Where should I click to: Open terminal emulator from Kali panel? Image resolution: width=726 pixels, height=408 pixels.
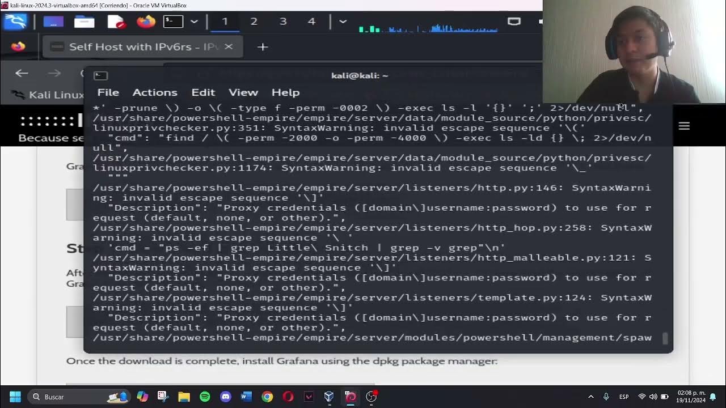(x=173, y=22)
